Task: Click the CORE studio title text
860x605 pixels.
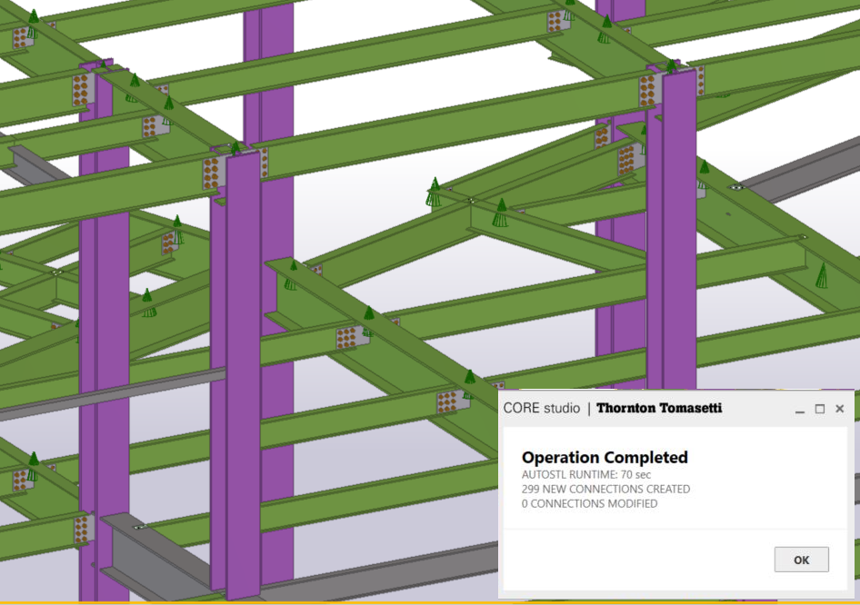Action: 542,409
